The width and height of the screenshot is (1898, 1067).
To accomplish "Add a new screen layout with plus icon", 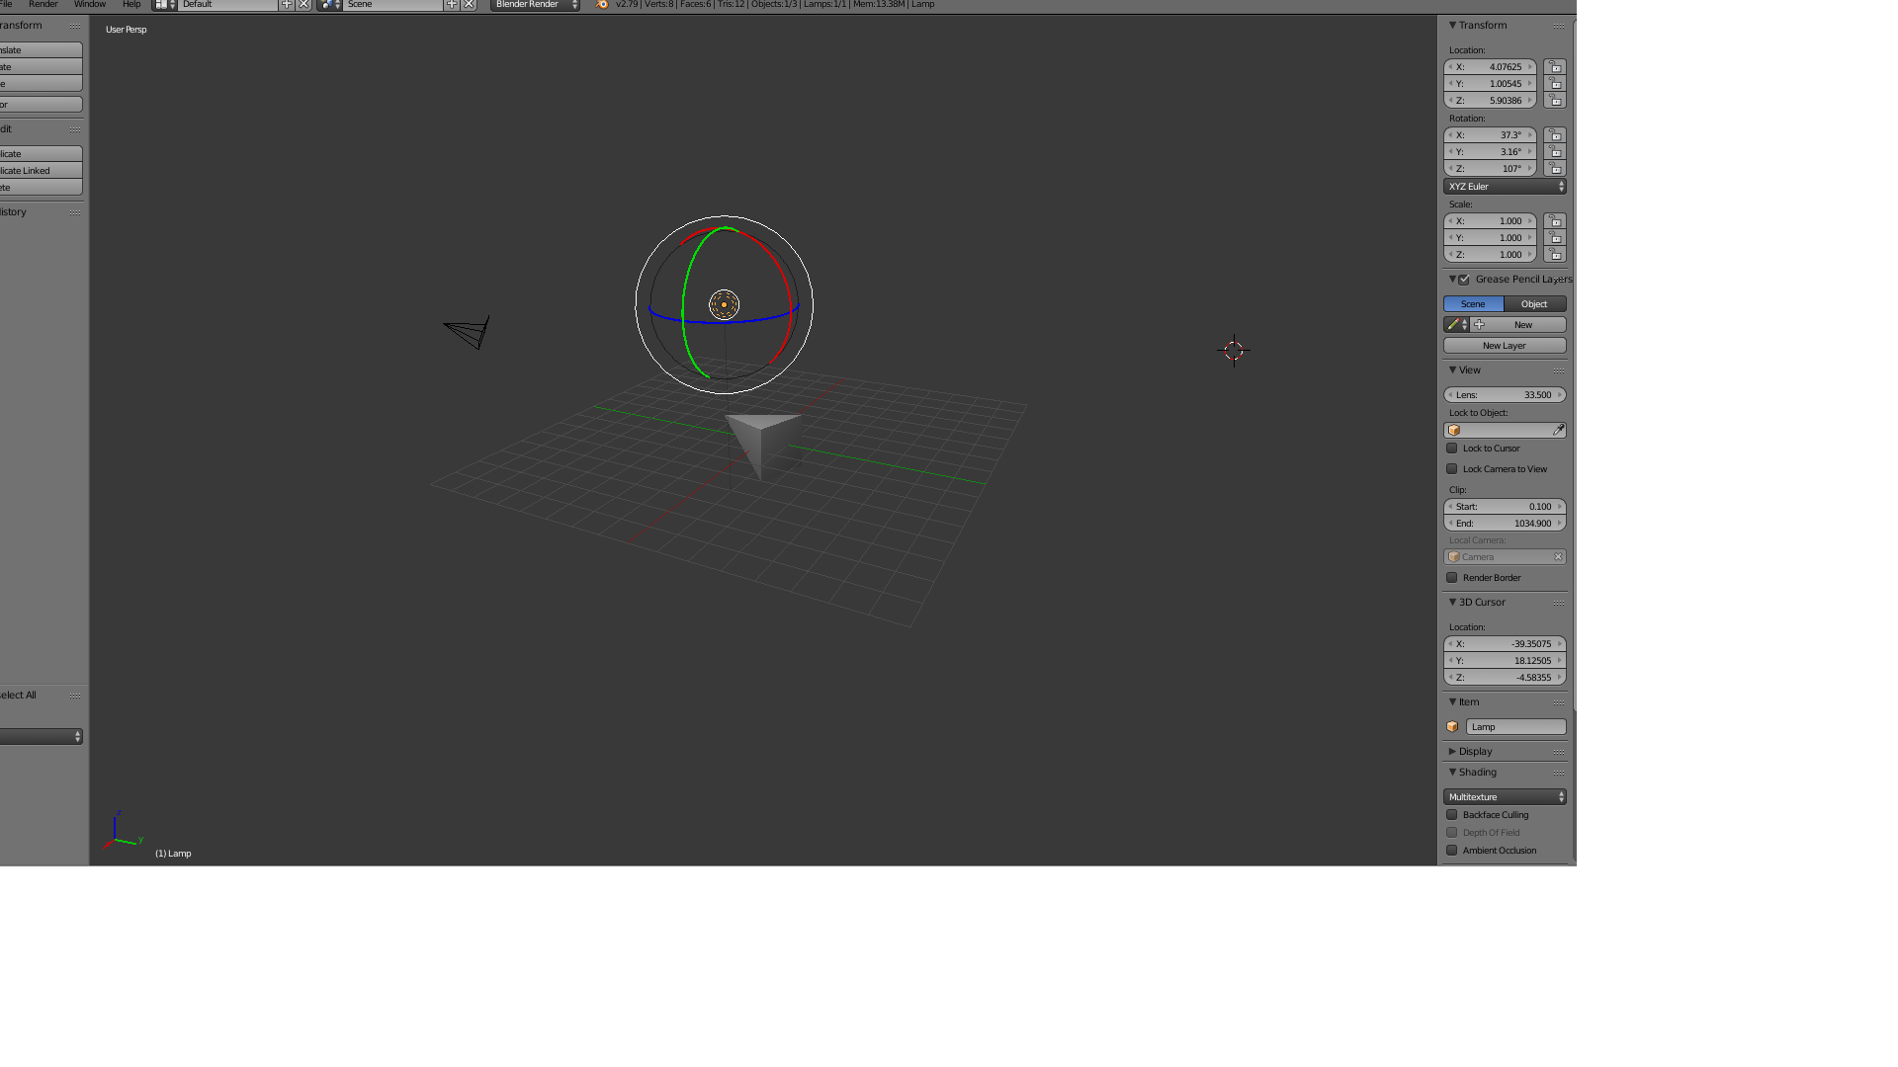I will (287, 5).
